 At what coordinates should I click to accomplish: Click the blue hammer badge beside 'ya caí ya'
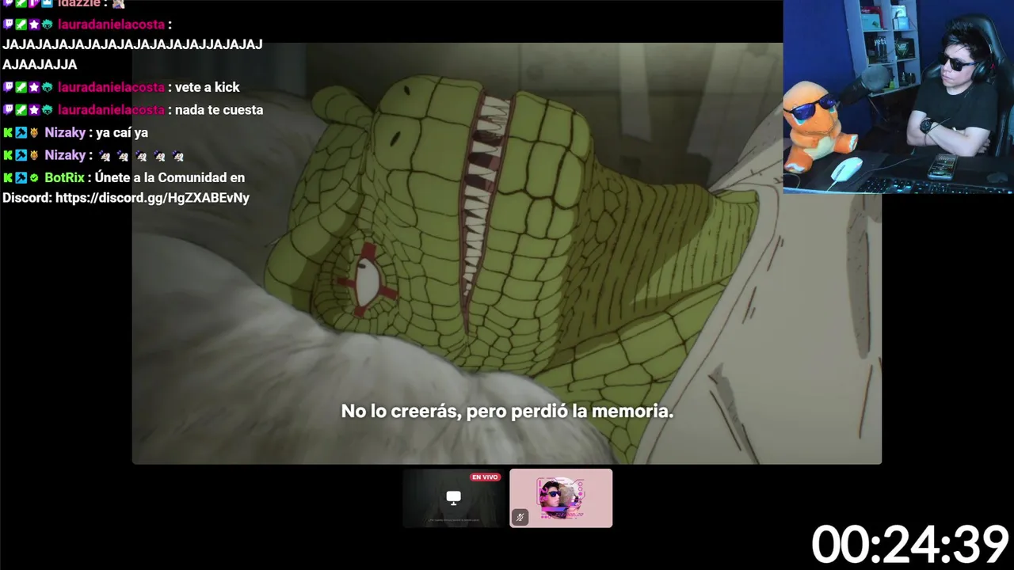point(21,133)
